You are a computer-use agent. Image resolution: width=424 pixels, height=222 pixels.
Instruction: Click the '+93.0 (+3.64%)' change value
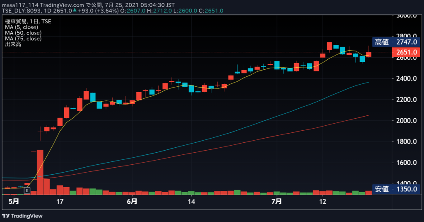point(98,11)
